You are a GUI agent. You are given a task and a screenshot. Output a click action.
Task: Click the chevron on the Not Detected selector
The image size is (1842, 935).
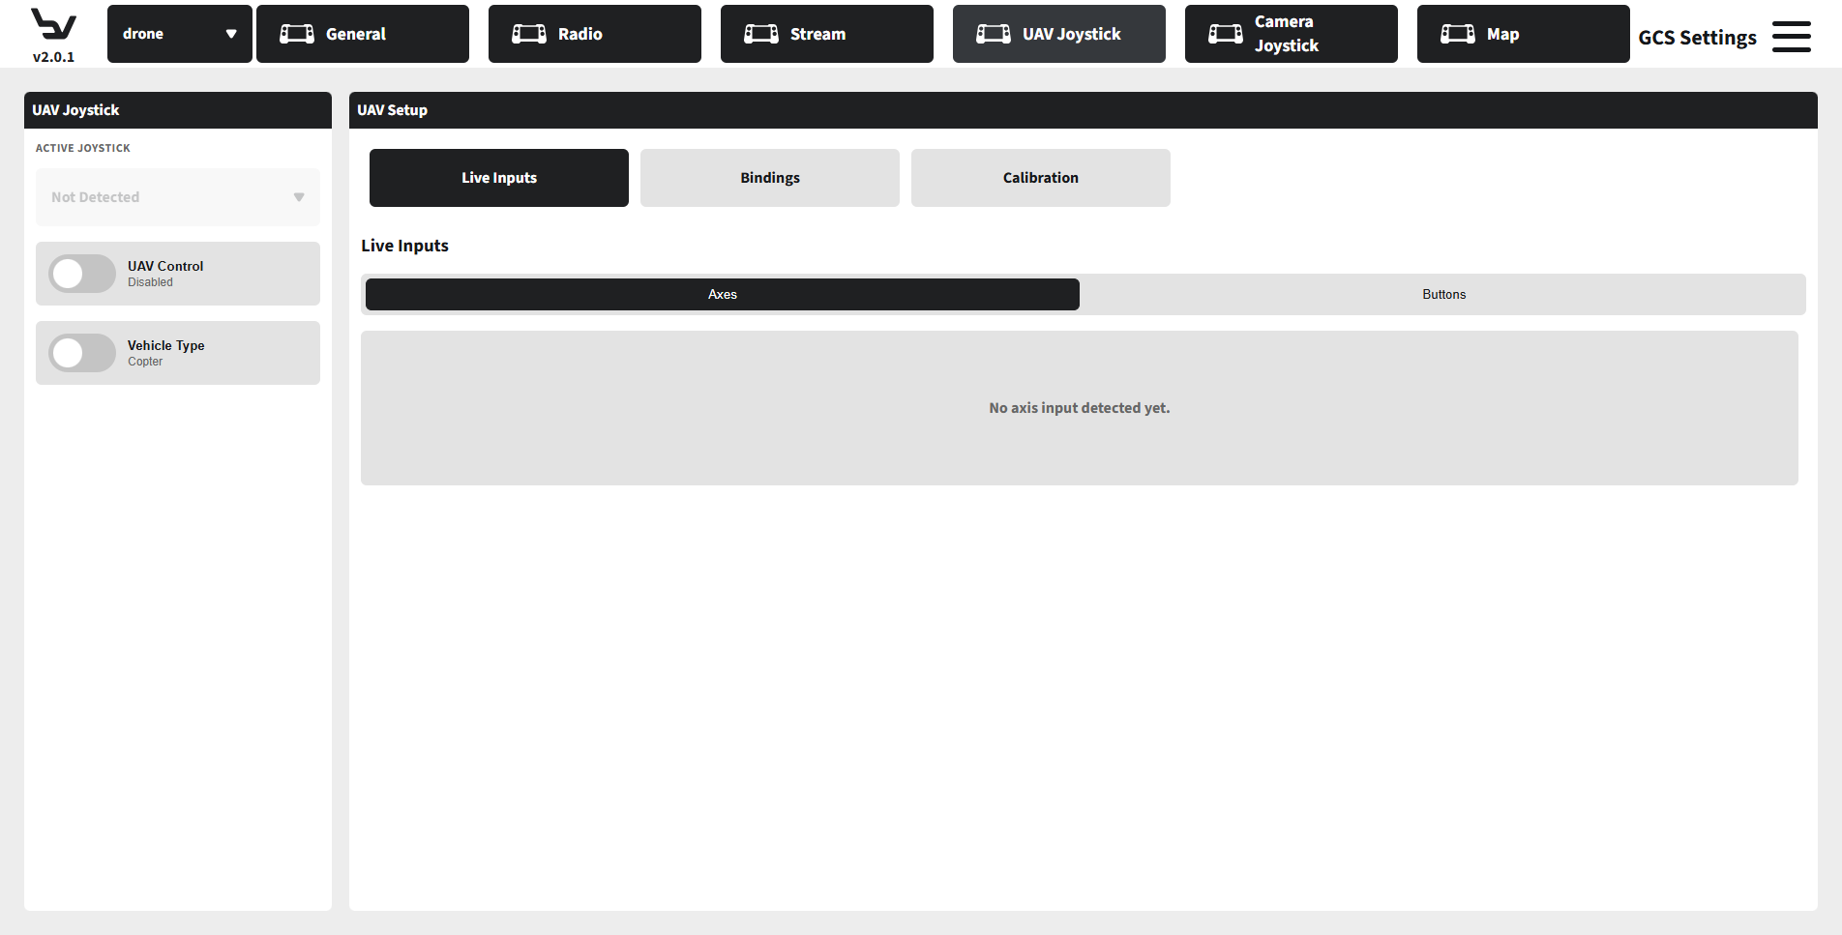point(299,197)
